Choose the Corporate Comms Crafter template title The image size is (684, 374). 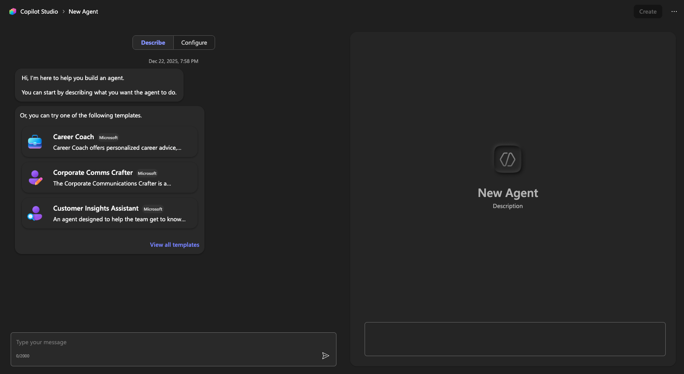pyautogui.click(x=93, y=172)
